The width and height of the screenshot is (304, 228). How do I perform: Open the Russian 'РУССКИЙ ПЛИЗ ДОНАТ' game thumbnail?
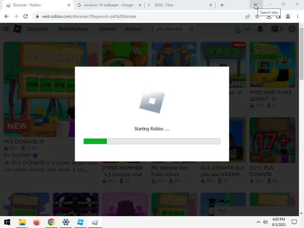(273, 64)
